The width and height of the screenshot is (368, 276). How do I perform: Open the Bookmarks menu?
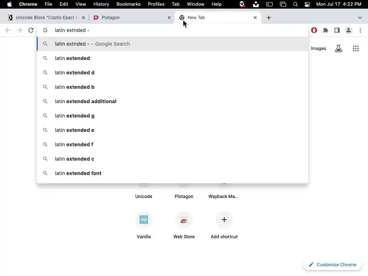coord(128,4)
